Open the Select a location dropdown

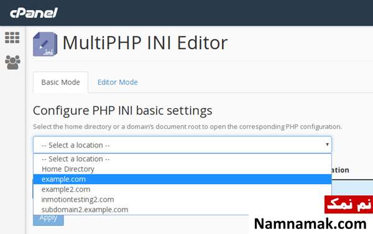tap(182, 145)
